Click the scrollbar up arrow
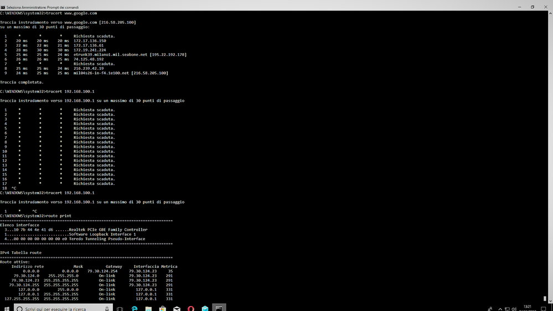Viewport: 553px width, 311px height. click(550, 13)
